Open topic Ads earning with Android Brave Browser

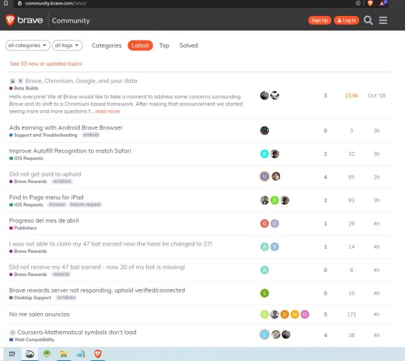click(66, 127)
